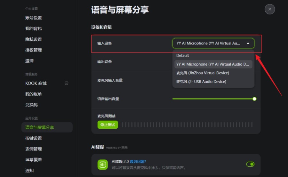Choose 麦克风 (JinZhou Virtual Device)
Image resolution: width=288 pixels, height=177 pixels.
click(213, 73)
